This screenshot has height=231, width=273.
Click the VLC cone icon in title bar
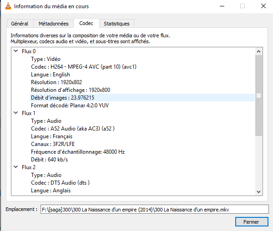[8, 6]
